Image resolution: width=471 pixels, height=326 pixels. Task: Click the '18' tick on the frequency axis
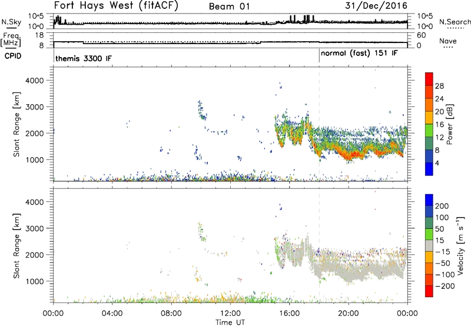[x=39, y=35]
